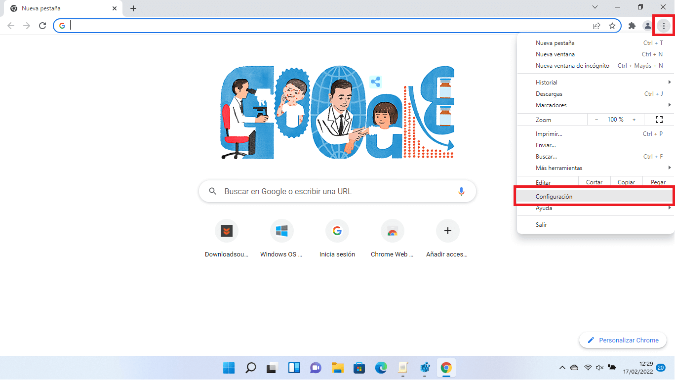Open Descargas from the menu
This screenshot has width=675, height=380.
[596, 94]
